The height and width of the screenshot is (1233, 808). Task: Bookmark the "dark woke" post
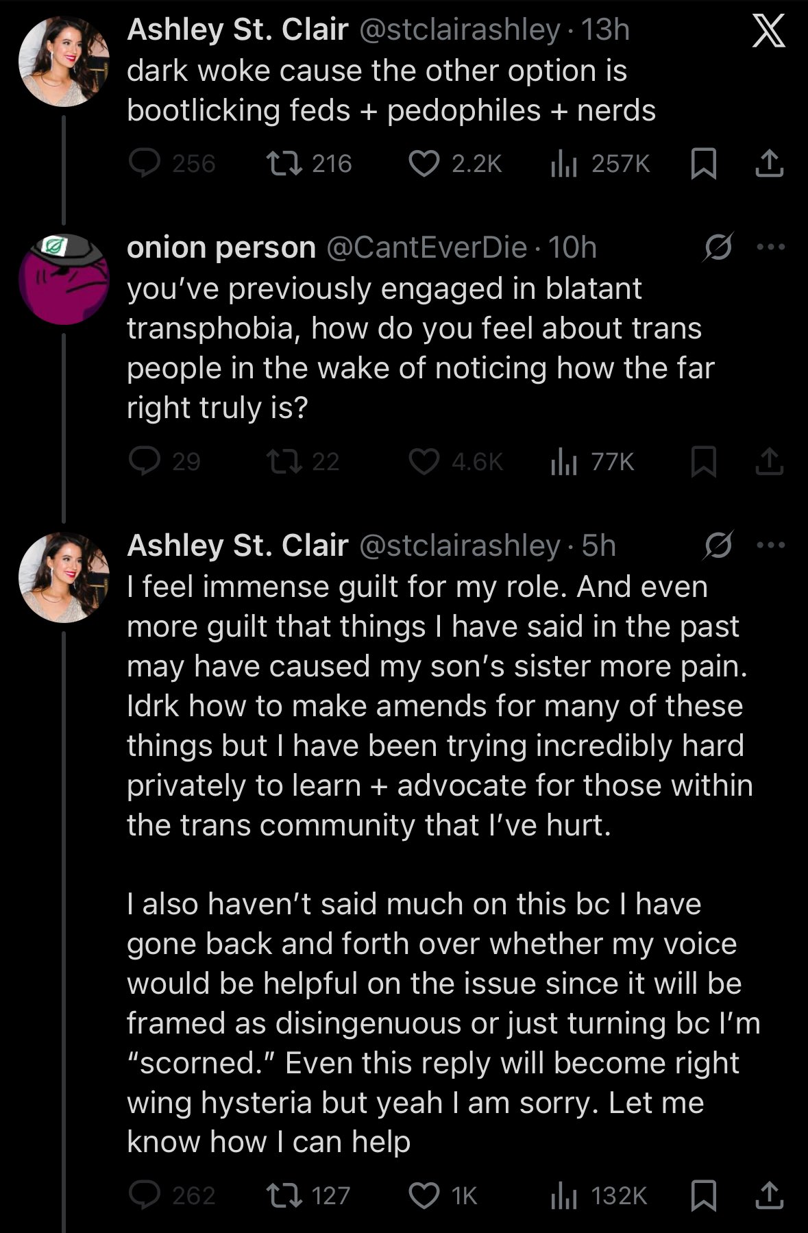point(702,164)
